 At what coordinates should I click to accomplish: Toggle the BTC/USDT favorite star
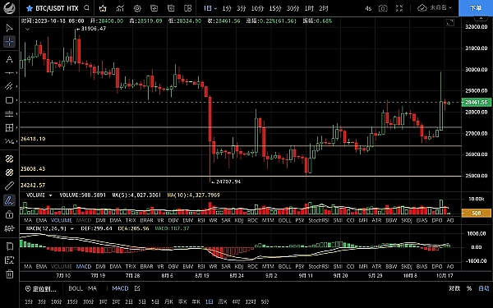(x=30, y=8)
